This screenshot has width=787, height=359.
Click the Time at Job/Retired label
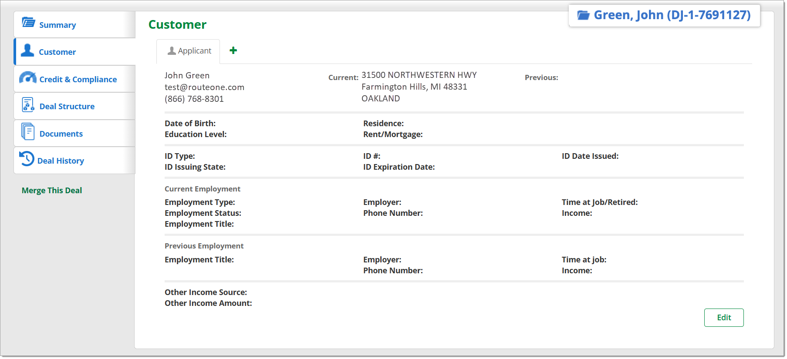click(600, 202)
